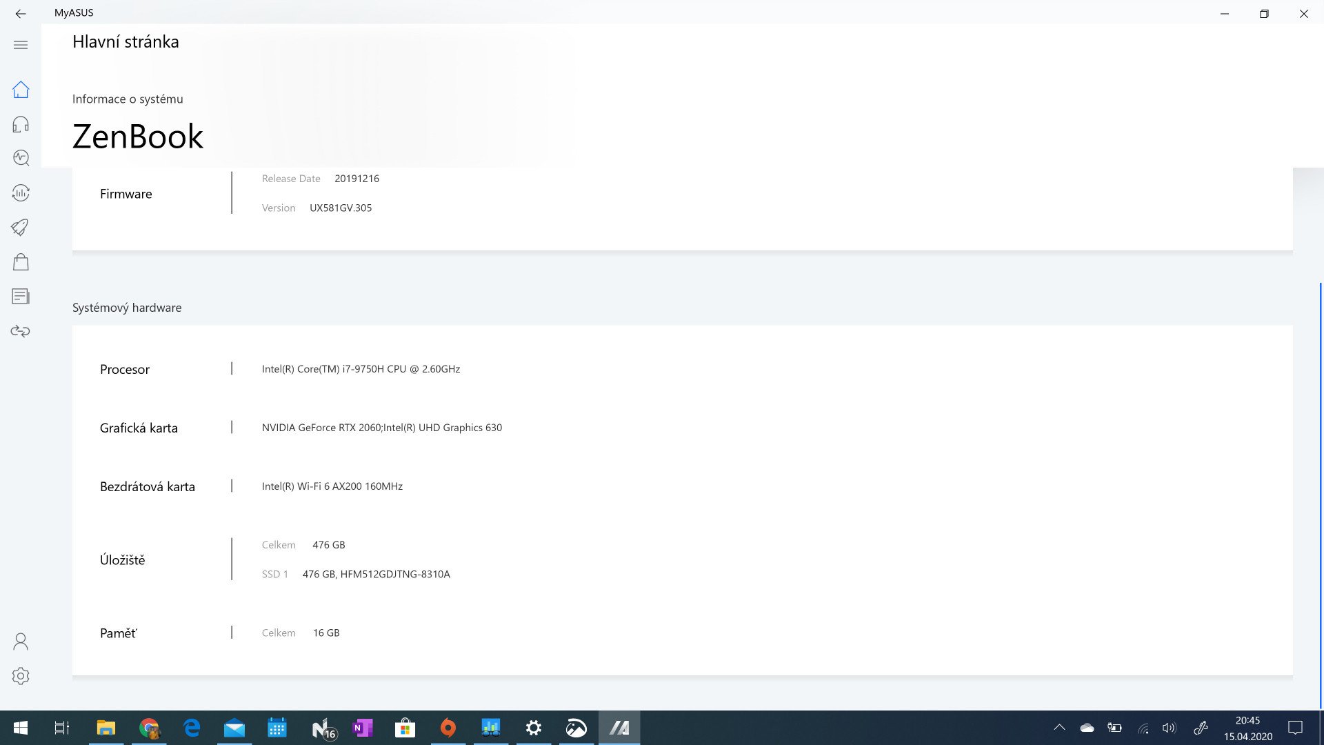Open OneNote from the taskbar
The height and width of the screenshot is (745, 1324).
pyautogui.click(x=363, y=728)
